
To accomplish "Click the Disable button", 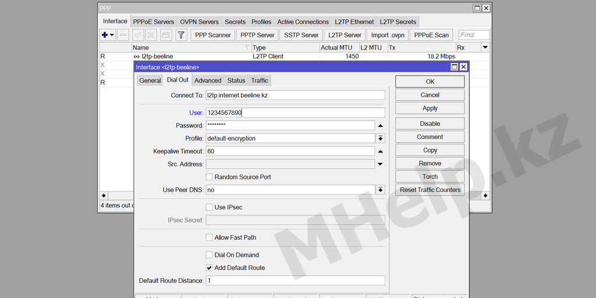I will 430,123.
